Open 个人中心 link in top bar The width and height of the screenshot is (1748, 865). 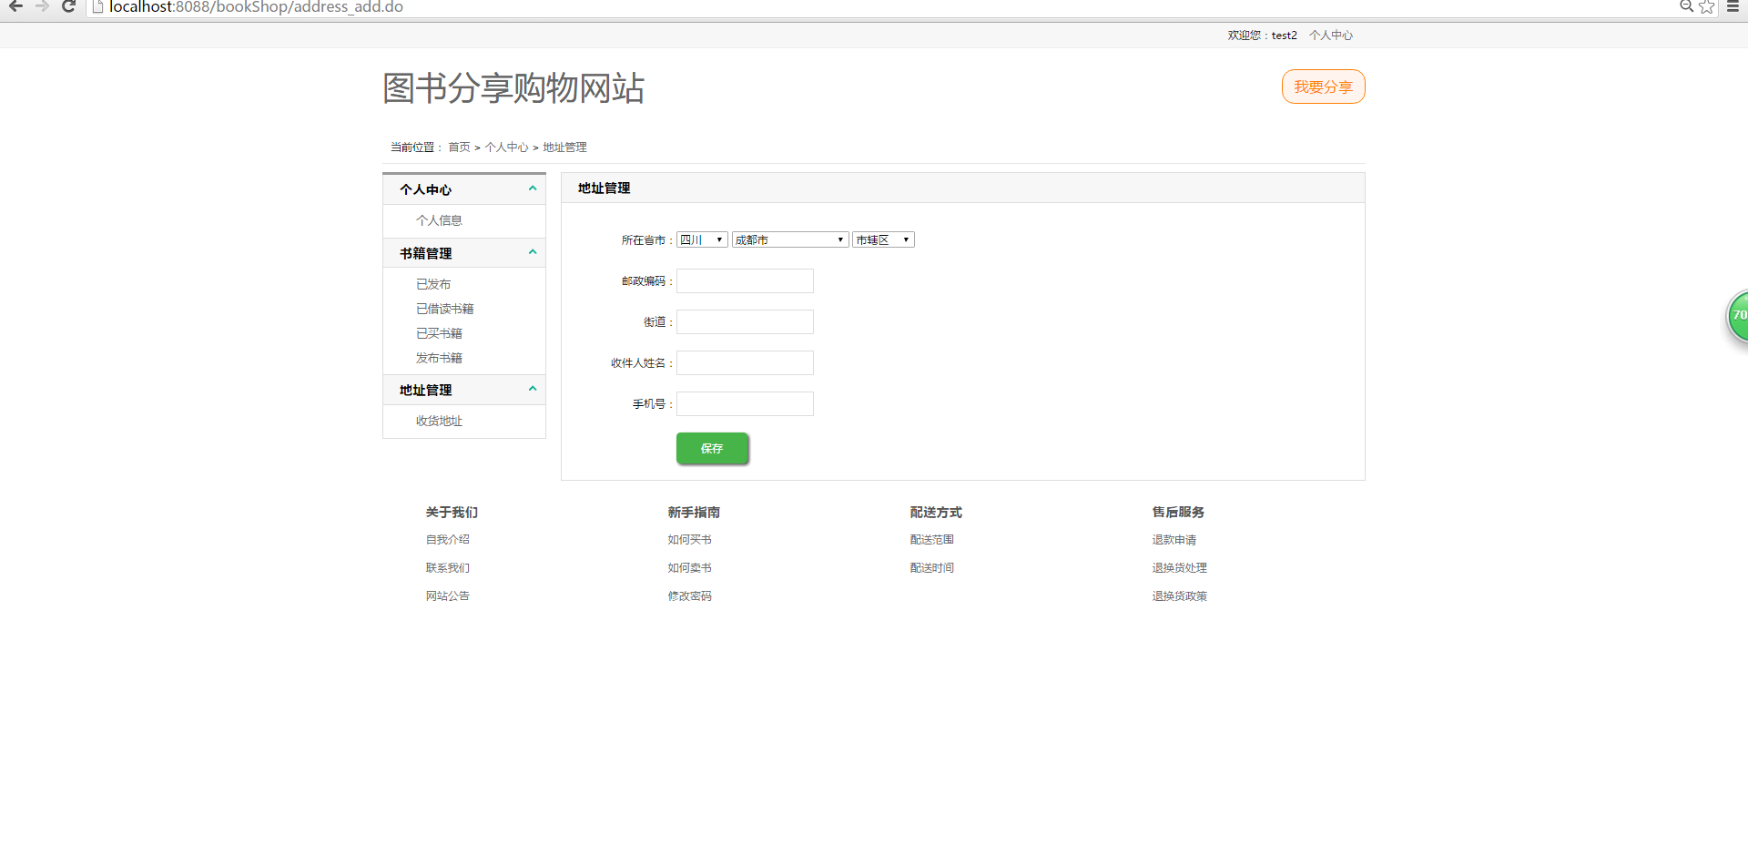[x=1331, y=36]
